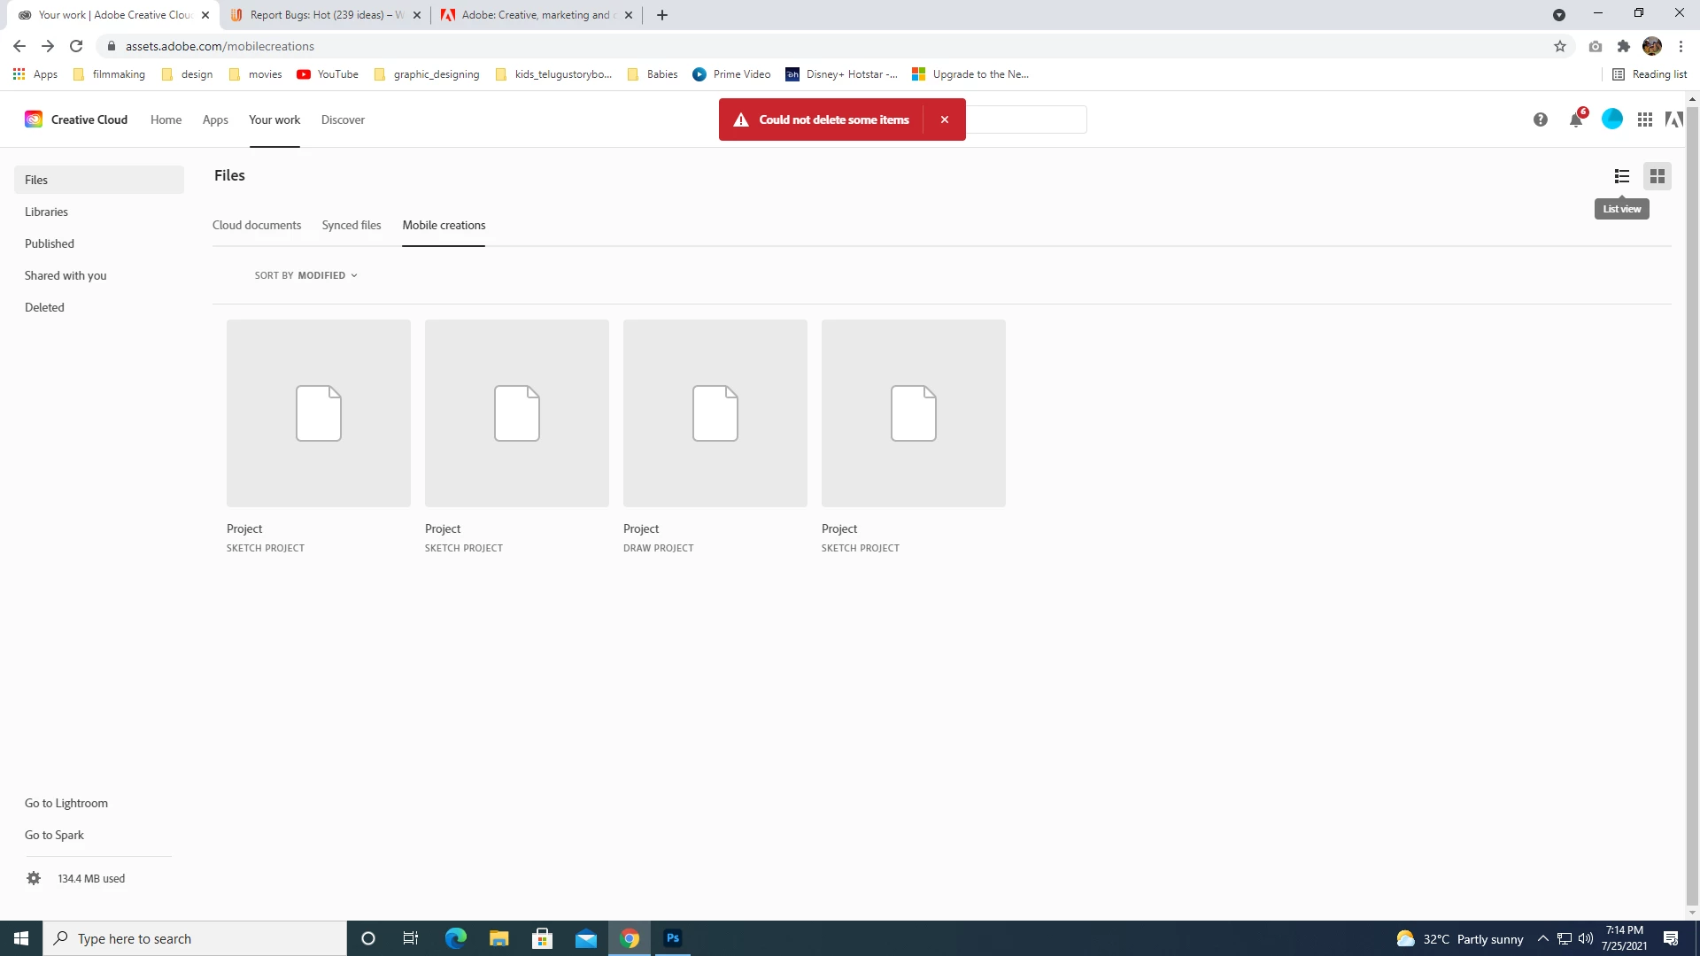Switch to list view icon
Screen dimensions: 1700x956
click(x=1621, y=176)
